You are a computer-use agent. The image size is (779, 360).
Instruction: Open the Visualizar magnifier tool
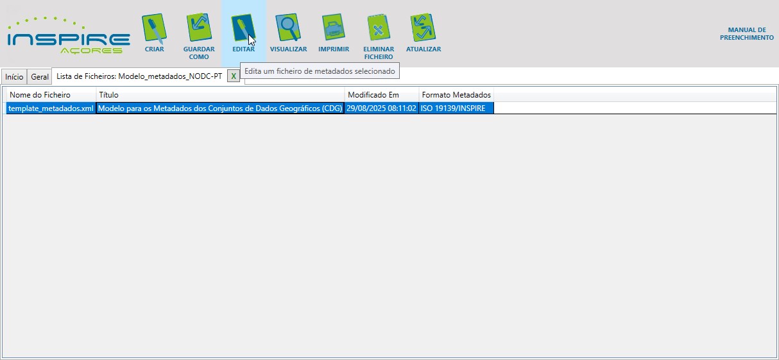pyautogui.click(x=288, y=29)
